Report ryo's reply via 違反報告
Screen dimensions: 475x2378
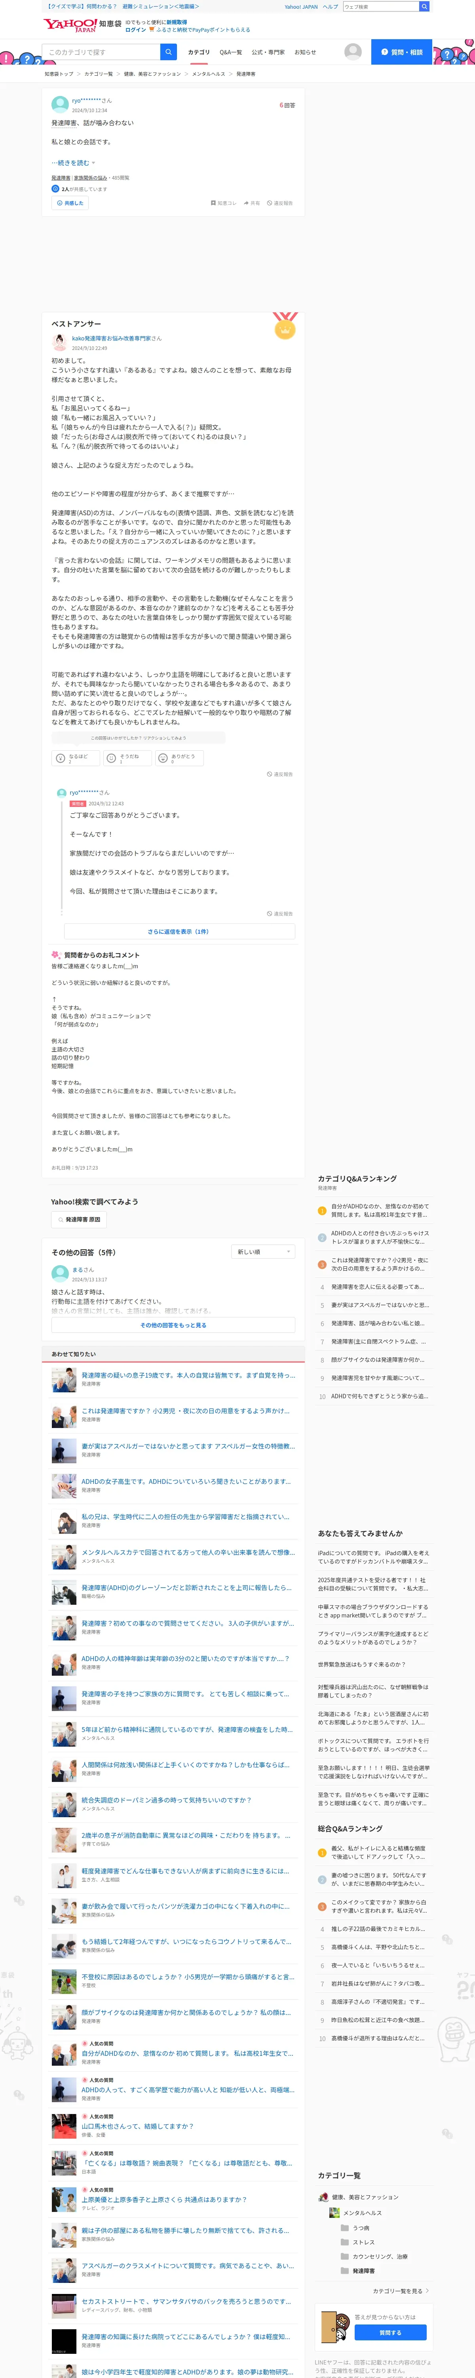pyautogui.click(x=279, y=913)
